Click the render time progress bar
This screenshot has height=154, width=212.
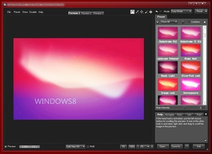29,147
